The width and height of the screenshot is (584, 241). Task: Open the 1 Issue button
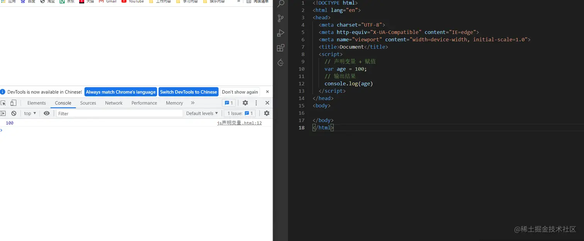pyautogui.click(x=240, y=113)
